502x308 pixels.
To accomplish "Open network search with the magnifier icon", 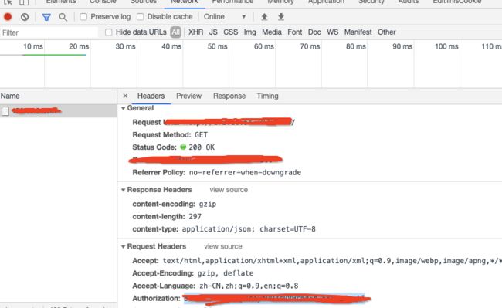I will tap(63, 17).
